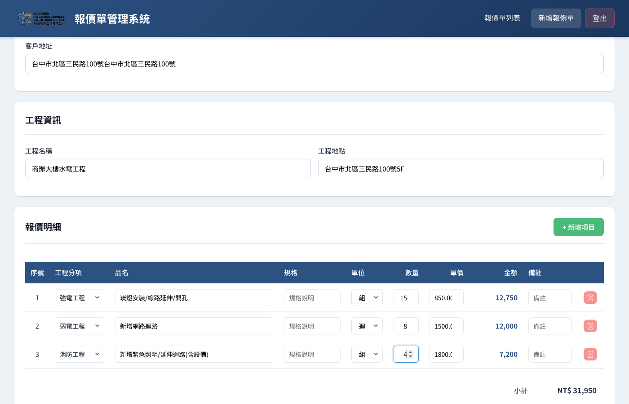Click the 客戶地址 address input field
629x404 pixels.
[314, 63]
